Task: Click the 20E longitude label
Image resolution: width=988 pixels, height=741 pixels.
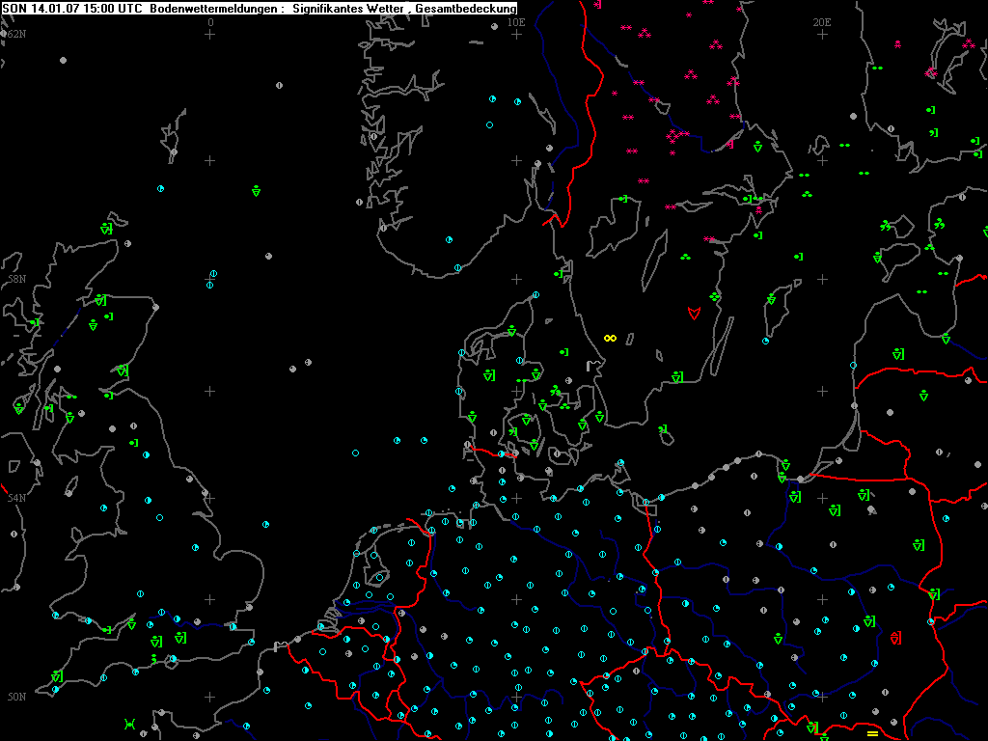Action: click(822, 21)
